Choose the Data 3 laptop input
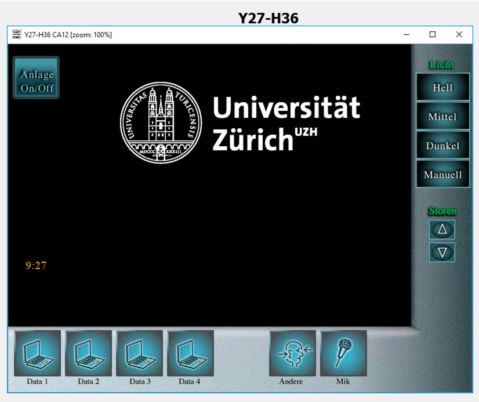479x402 pixels. coord(140,353)
